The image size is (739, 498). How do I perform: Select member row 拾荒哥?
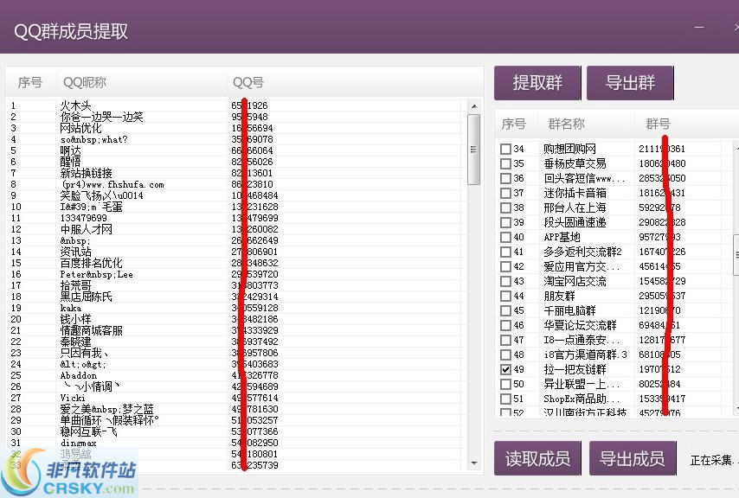pos(235,285)
